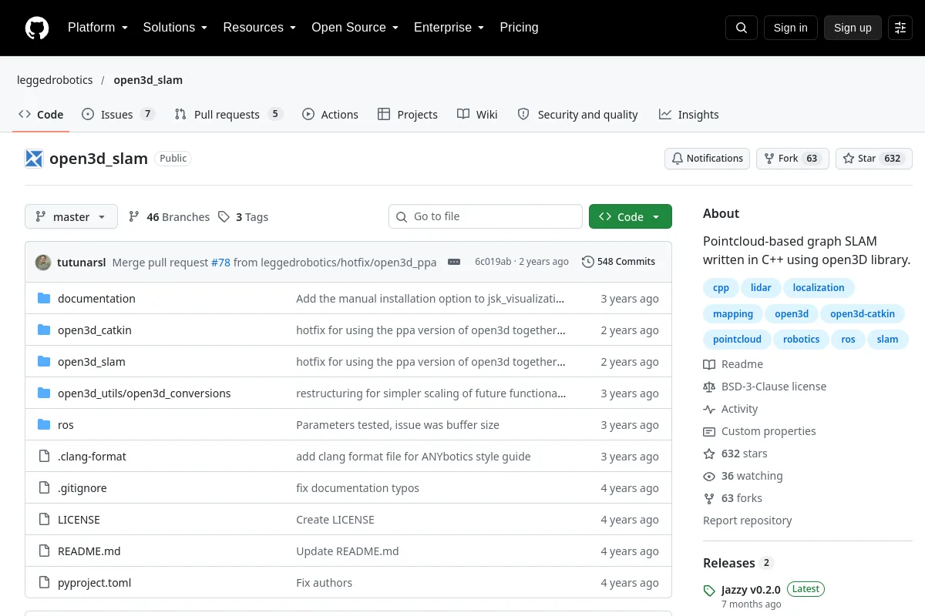Open the 46 Branches link
Screen dimensions: 925x616
pos(169,217)
